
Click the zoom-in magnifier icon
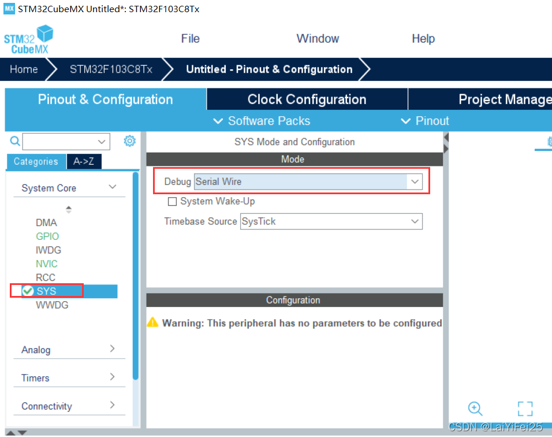click(x=475, y=409)
